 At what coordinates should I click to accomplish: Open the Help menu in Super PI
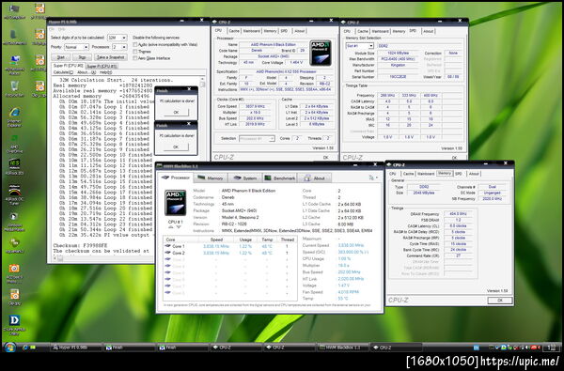click(105, 72)
